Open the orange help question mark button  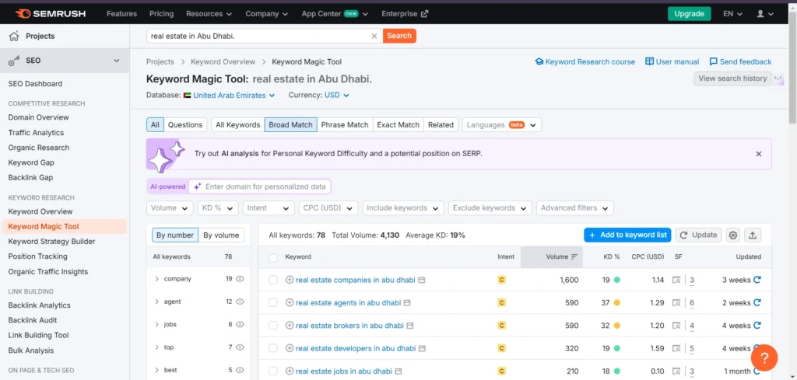coord(764,358)
